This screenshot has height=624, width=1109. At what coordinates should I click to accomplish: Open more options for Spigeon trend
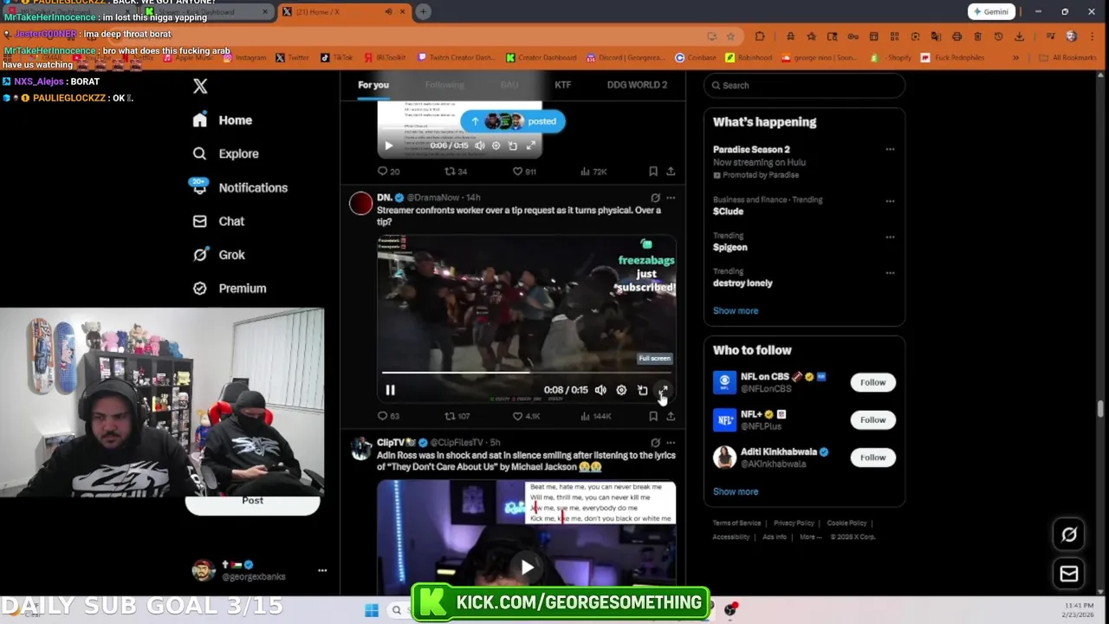tap(890, 237)
